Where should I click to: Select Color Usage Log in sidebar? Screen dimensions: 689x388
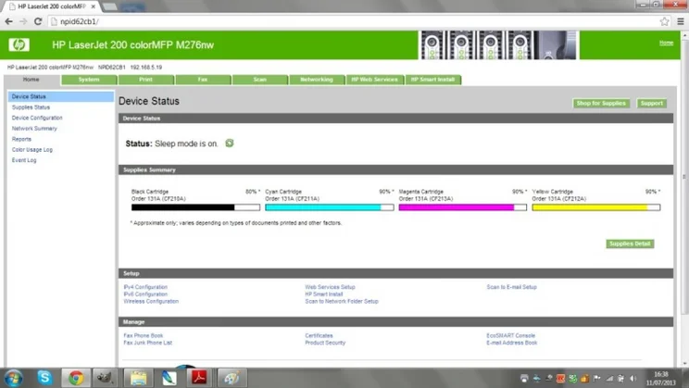[x=32, y=150]
